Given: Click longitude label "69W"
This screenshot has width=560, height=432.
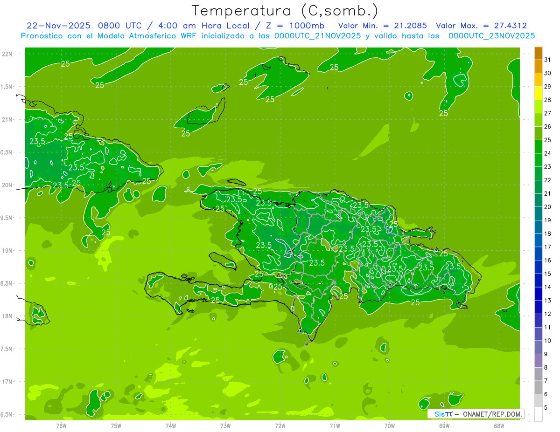Looking at the screenshot, I should click(444, 426).
